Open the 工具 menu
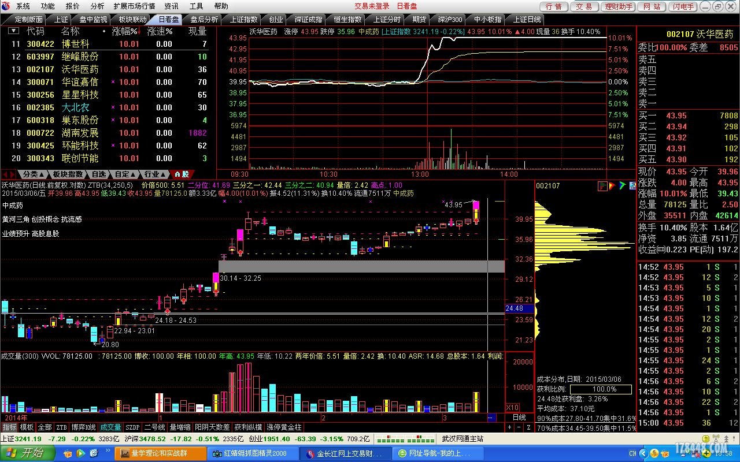Viewport: 740px width, 462px height. (197, 6)
